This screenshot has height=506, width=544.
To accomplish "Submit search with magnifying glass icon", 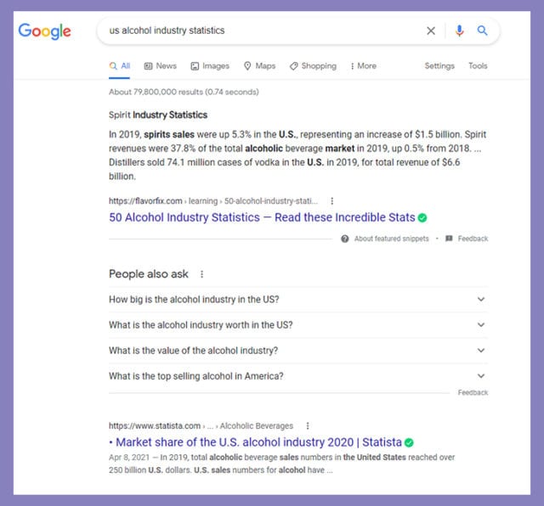I will (482, 31).
